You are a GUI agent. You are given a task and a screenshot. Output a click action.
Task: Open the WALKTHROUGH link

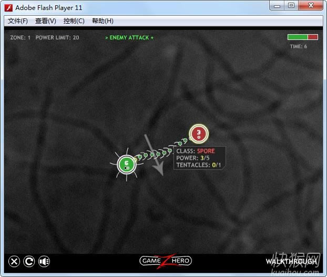pyautogui.click(x=292, y=261)
